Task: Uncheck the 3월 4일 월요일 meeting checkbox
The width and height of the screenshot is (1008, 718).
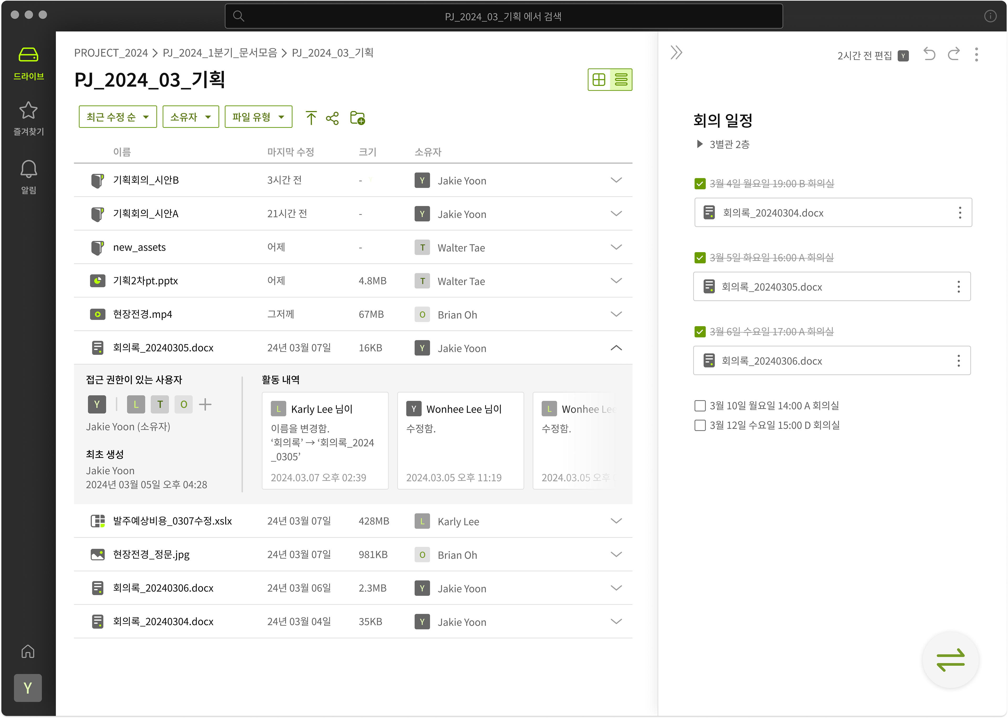Action: [700, 184]
